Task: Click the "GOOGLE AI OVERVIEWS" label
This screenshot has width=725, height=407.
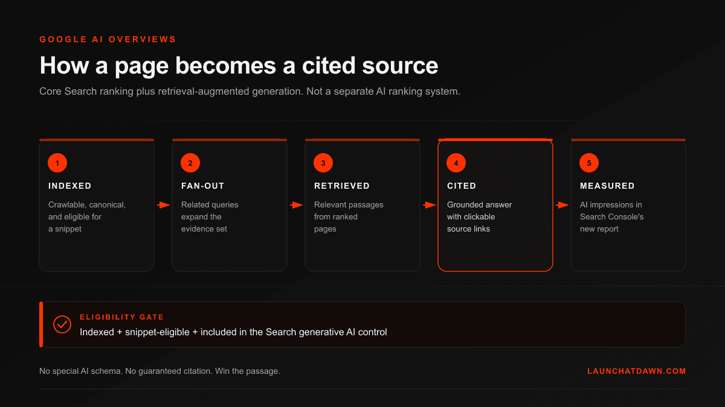Action: click(x=108, y=39)
